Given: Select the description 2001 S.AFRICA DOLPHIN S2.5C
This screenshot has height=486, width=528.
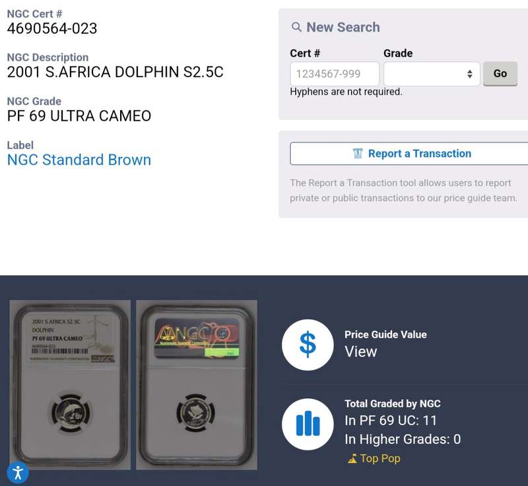Looking at the screenshot, I should 115,72.
